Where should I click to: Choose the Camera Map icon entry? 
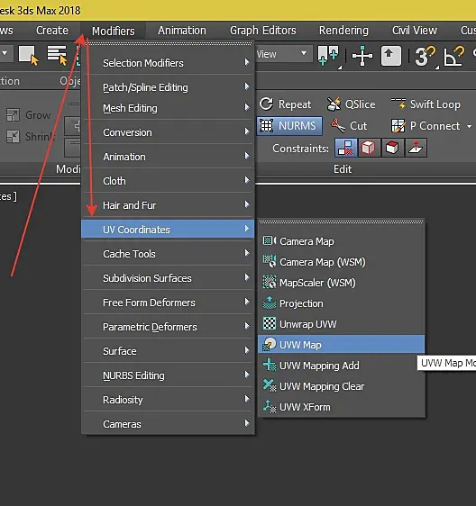270,240
